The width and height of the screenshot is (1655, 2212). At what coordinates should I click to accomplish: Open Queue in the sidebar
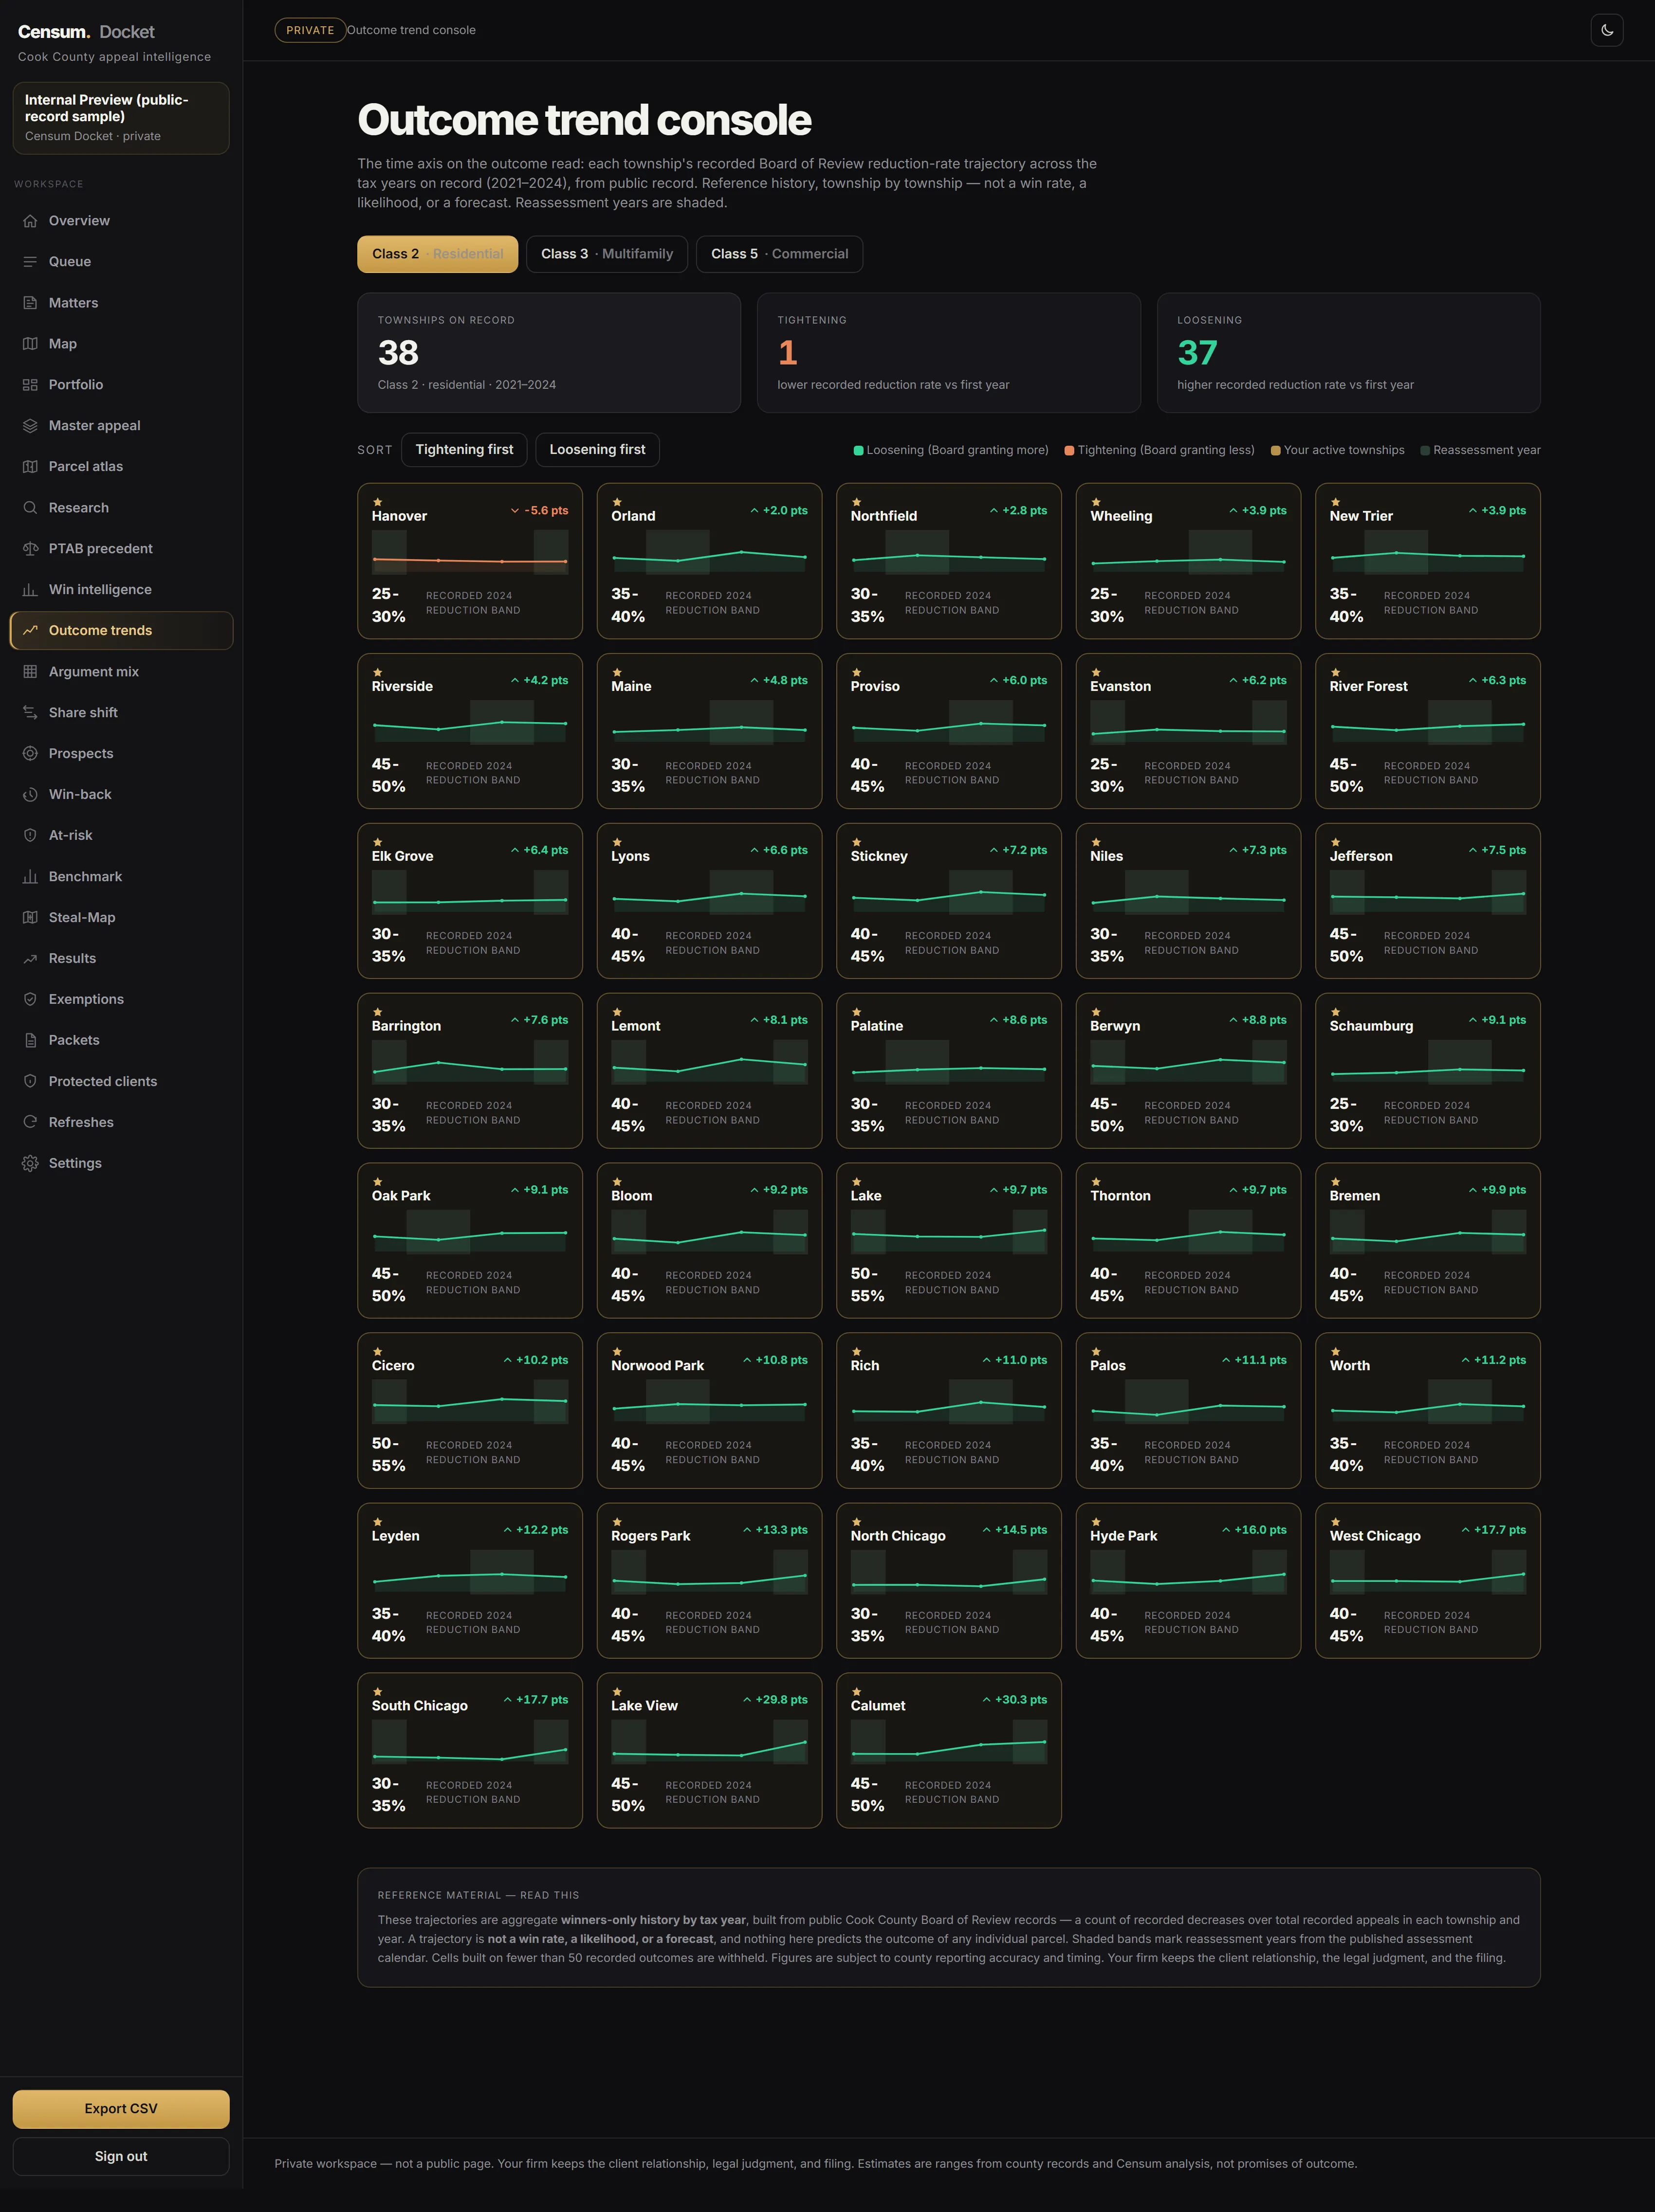121,262
